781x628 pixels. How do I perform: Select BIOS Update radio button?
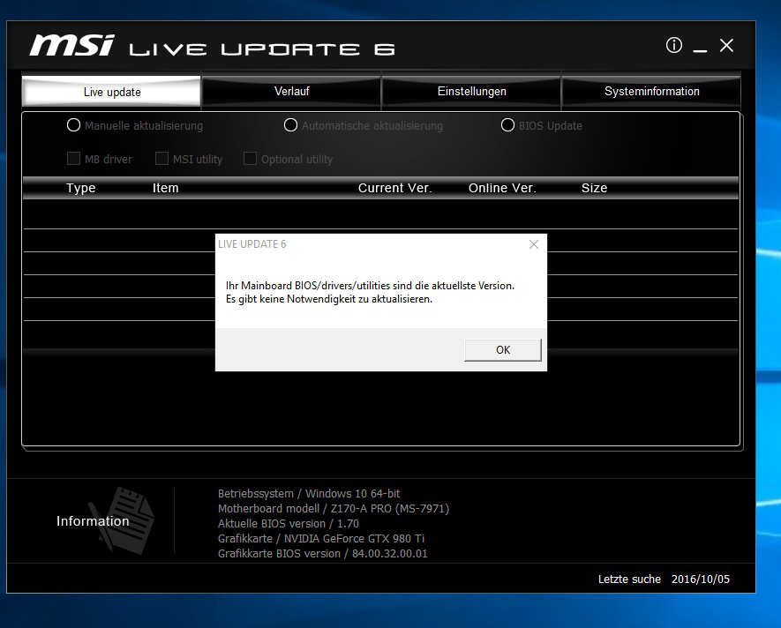[507, 125]
